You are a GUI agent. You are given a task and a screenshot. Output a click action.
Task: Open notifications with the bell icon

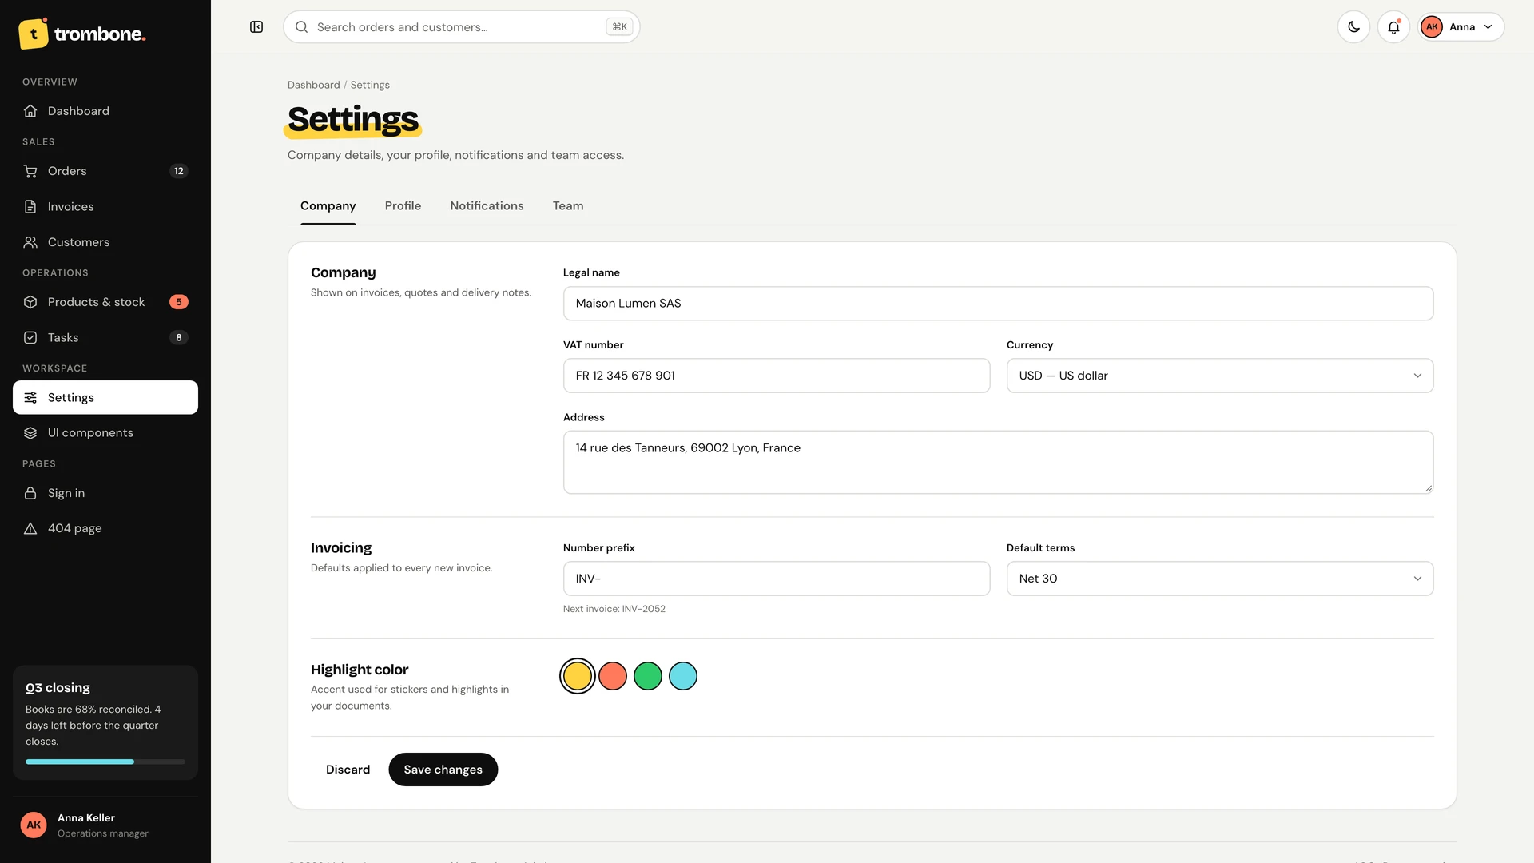pyautogui.click(x=1393, y=27)
